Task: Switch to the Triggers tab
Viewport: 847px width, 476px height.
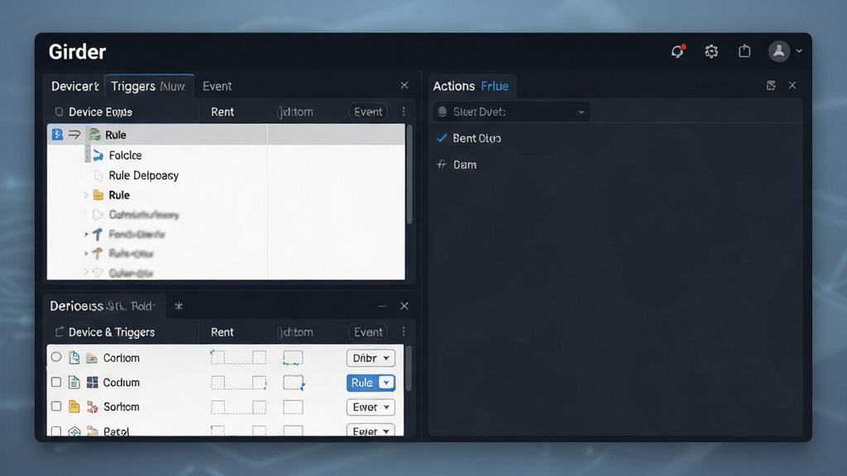Action: pos(149,86)
